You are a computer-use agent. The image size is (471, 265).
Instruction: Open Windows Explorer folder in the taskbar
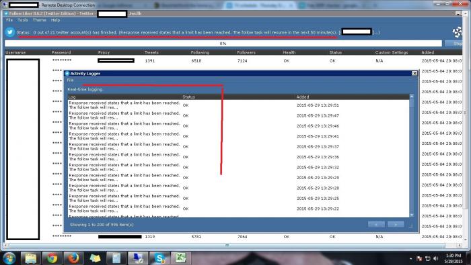[x=31, y=258]
